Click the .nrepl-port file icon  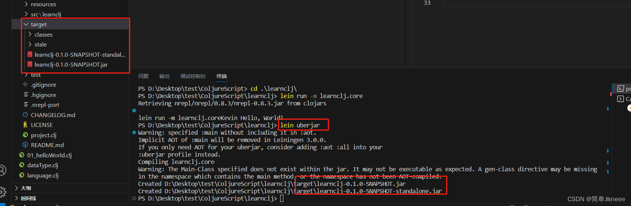click(26, 105)
